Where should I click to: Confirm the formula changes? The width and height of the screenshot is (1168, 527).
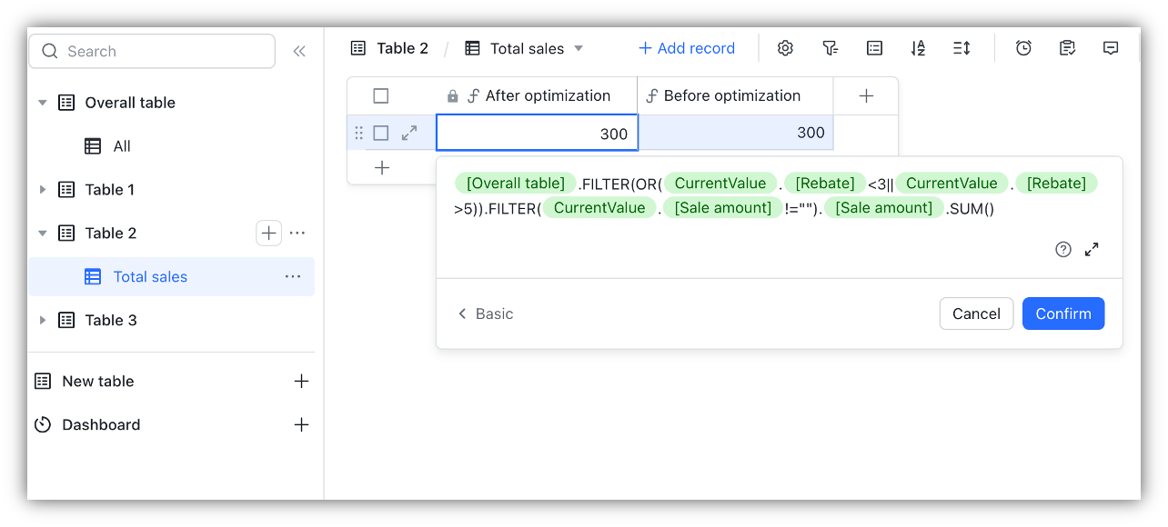tap(1062, 313)
